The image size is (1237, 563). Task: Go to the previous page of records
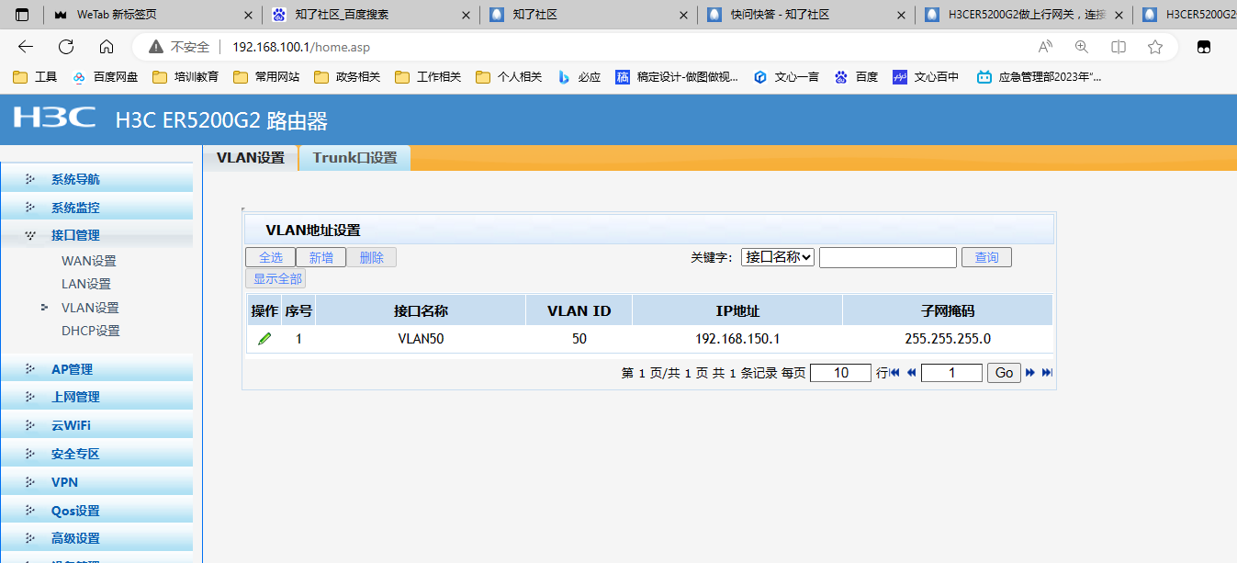tap(911, 373)
